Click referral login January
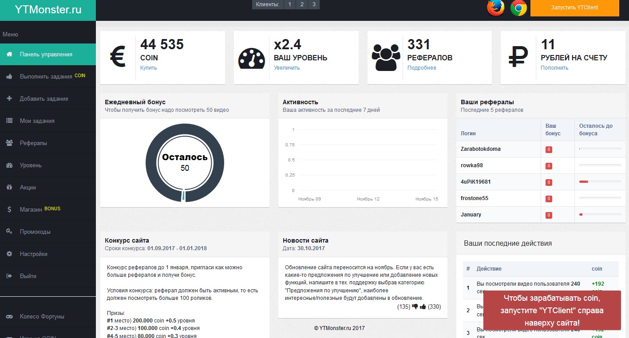Screen dimensions: 629x338 tap(471, 215)
